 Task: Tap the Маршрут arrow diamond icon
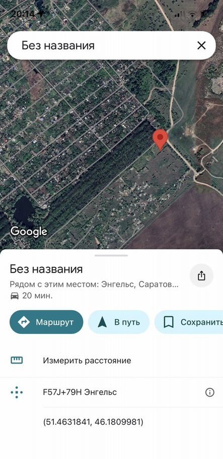[24, 322]
